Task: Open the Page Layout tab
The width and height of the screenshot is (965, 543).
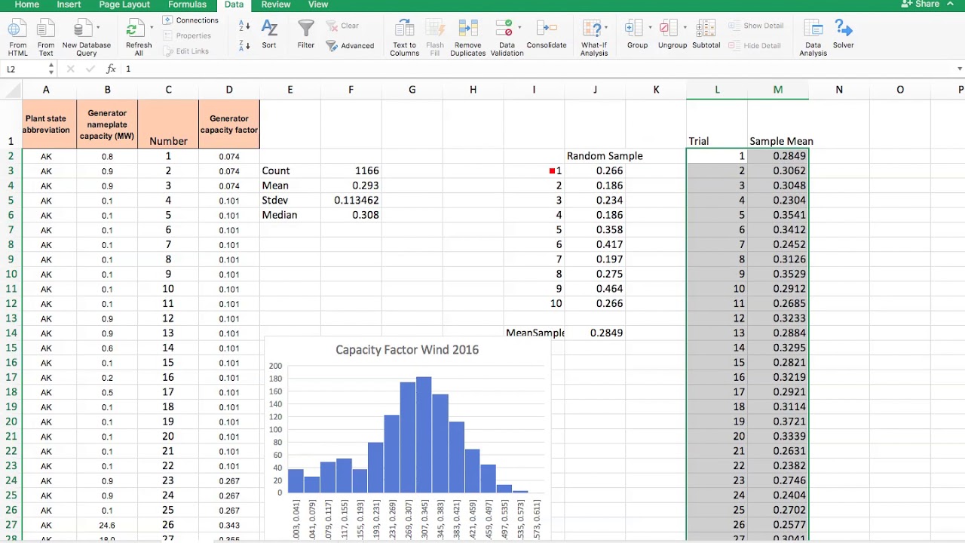Action: tap(124, 5)
